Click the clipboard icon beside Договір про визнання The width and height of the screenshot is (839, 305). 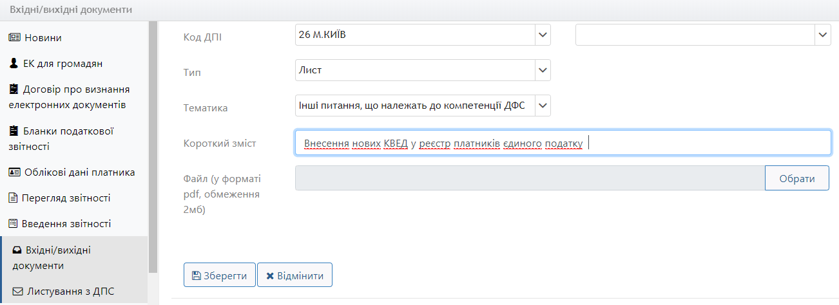click(14, 89)
